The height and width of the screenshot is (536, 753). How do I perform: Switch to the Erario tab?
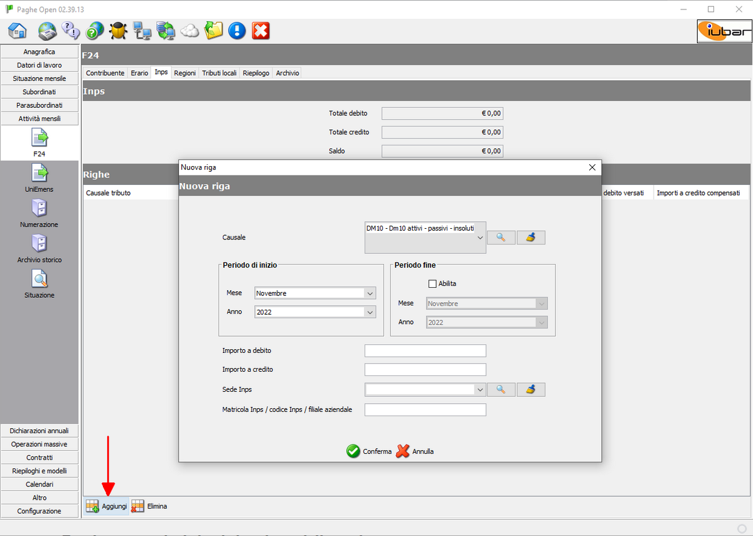(x=139, y=72)
